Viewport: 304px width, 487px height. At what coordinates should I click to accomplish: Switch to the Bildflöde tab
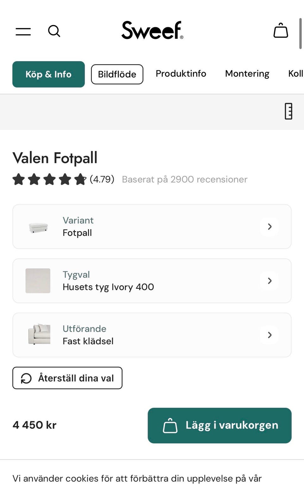pyautogui.click(x=117, y=74)
